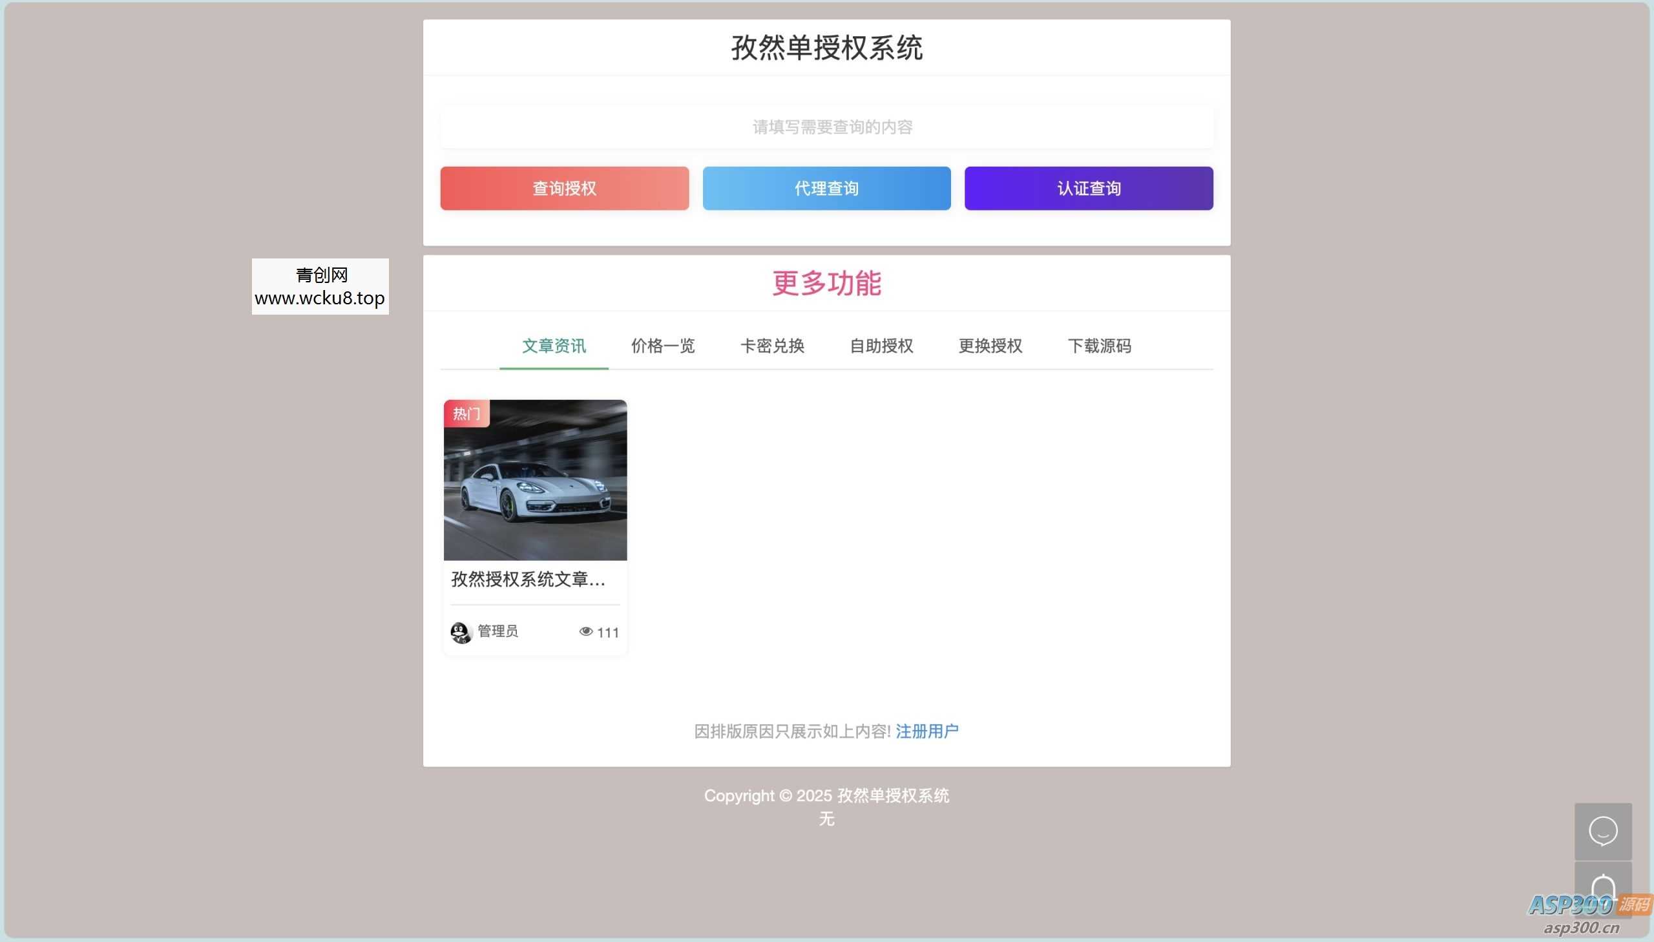Screen dimensions: 1654x942
Task: Select the 查询授权 red gradient button
Action: [x=563, y=187]
